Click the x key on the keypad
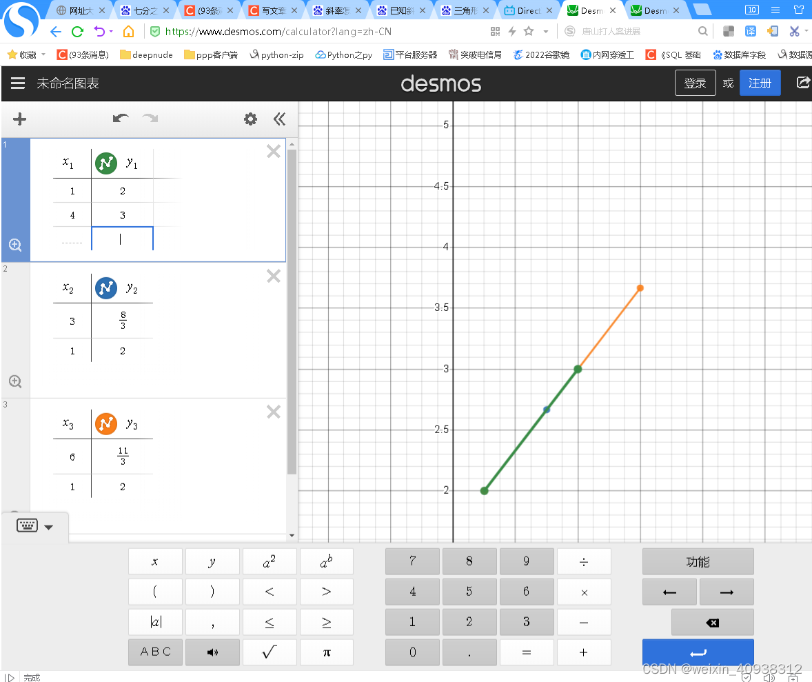 click(x=155, y=562)
